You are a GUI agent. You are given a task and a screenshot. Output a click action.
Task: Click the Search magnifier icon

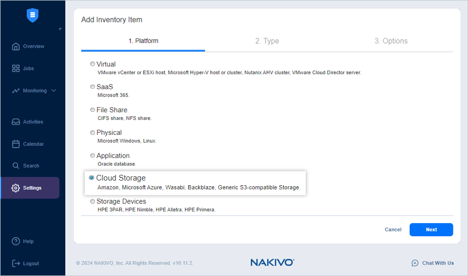click(16, 165)
